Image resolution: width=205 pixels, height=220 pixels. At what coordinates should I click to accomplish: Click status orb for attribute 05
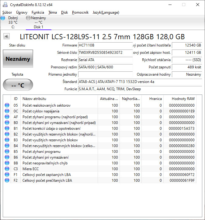[x=7, y=105]
